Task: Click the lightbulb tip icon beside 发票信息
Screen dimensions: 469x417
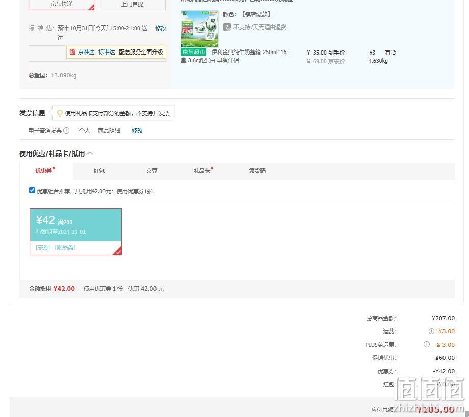Action: [60, 113]
